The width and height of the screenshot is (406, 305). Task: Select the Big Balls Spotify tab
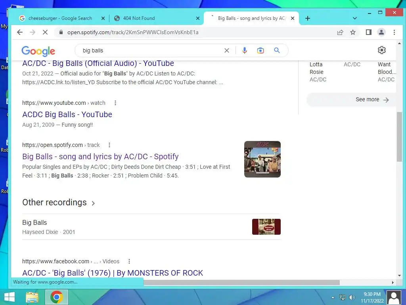[x=251, y=18]
